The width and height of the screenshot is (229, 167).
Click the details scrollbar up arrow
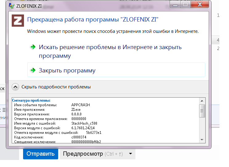[x=202, y=101]
